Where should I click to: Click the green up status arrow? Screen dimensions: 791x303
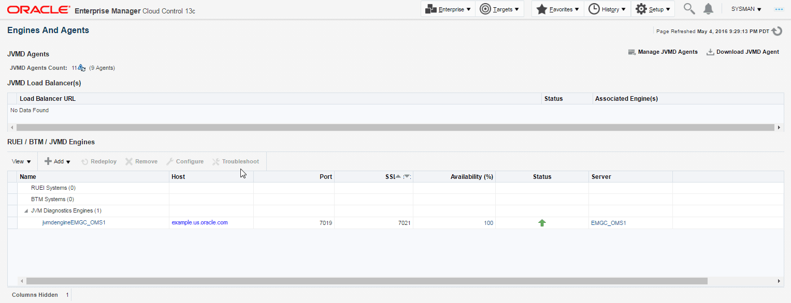click(x=542, y=223)
